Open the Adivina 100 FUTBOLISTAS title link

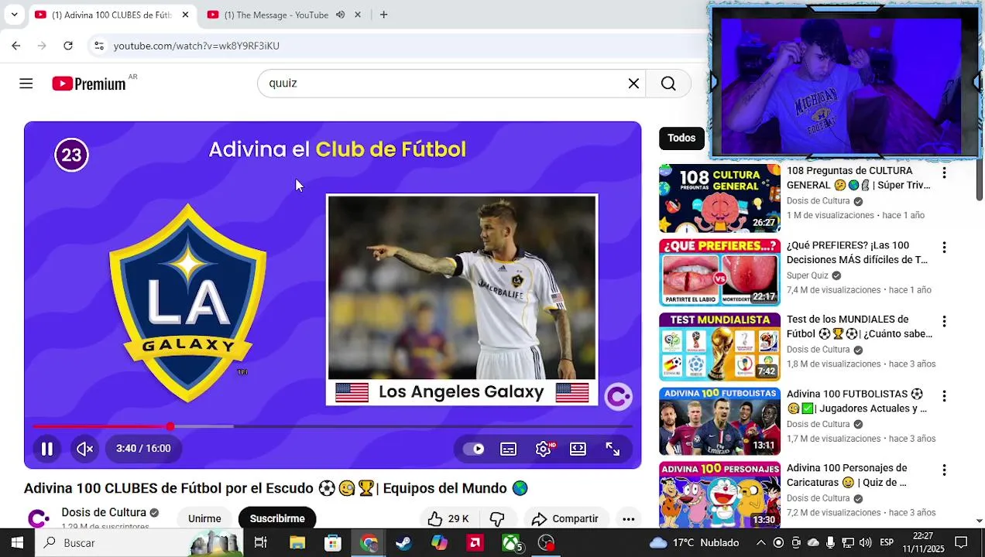coord(856,401)
